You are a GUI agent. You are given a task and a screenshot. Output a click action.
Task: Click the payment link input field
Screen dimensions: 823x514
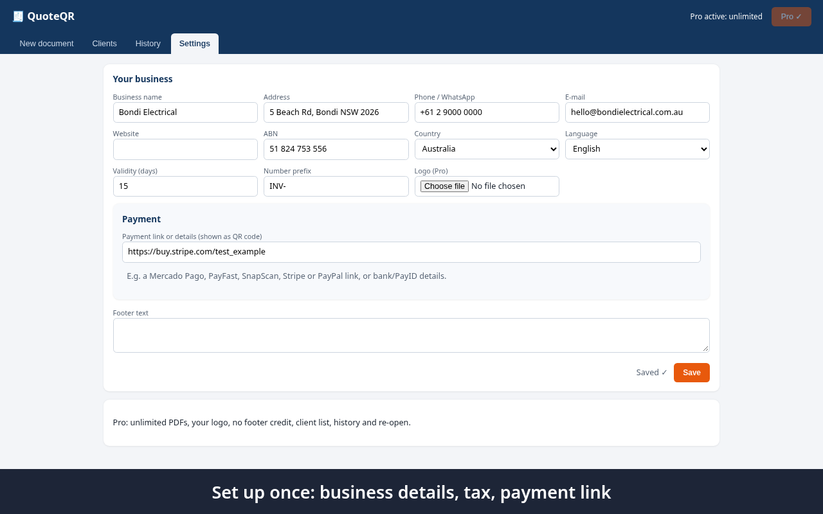tap(411, 252)
